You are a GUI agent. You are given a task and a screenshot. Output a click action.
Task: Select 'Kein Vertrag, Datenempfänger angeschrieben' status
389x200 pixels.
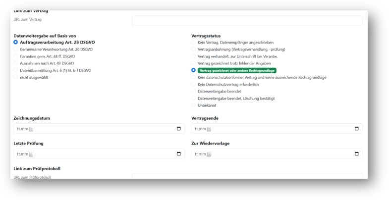(194, 43)
